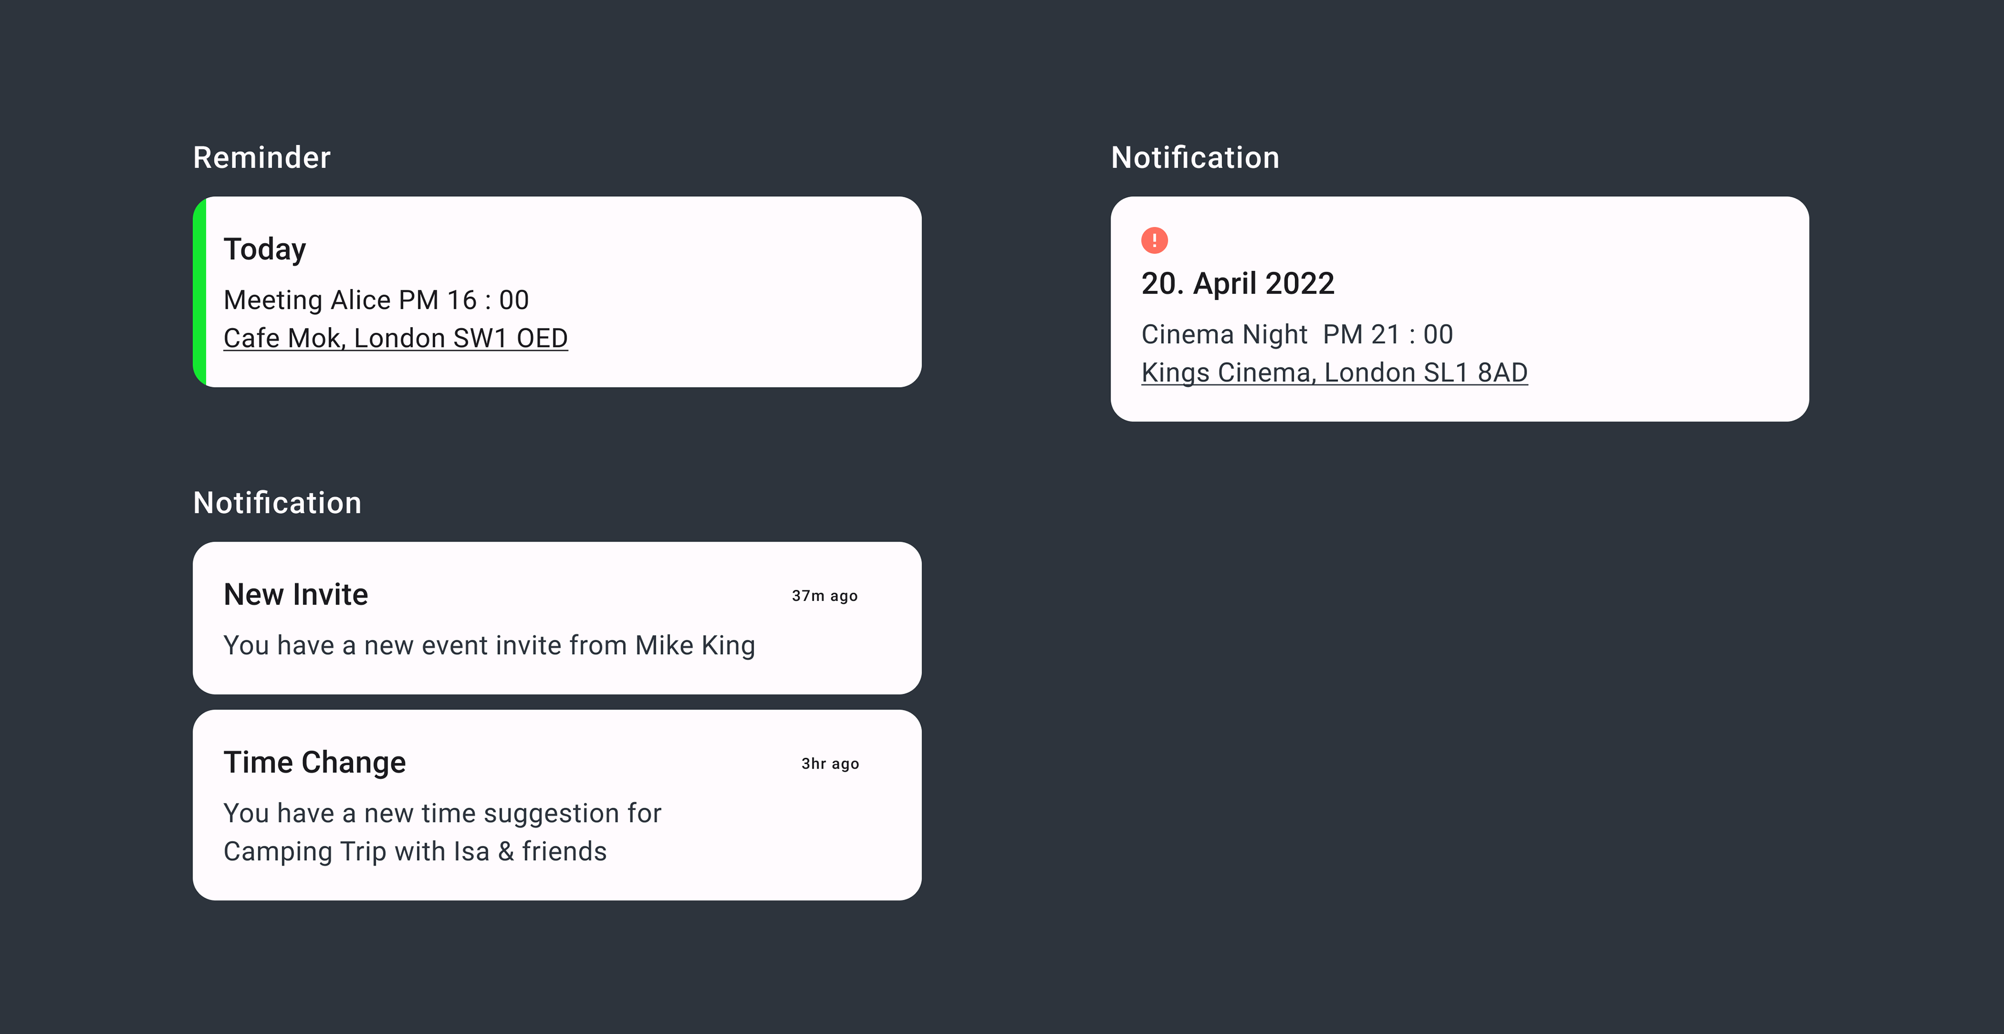2004x1034 pixels.
Task: Click the Reminder section heading
Action: click(261, 158)
